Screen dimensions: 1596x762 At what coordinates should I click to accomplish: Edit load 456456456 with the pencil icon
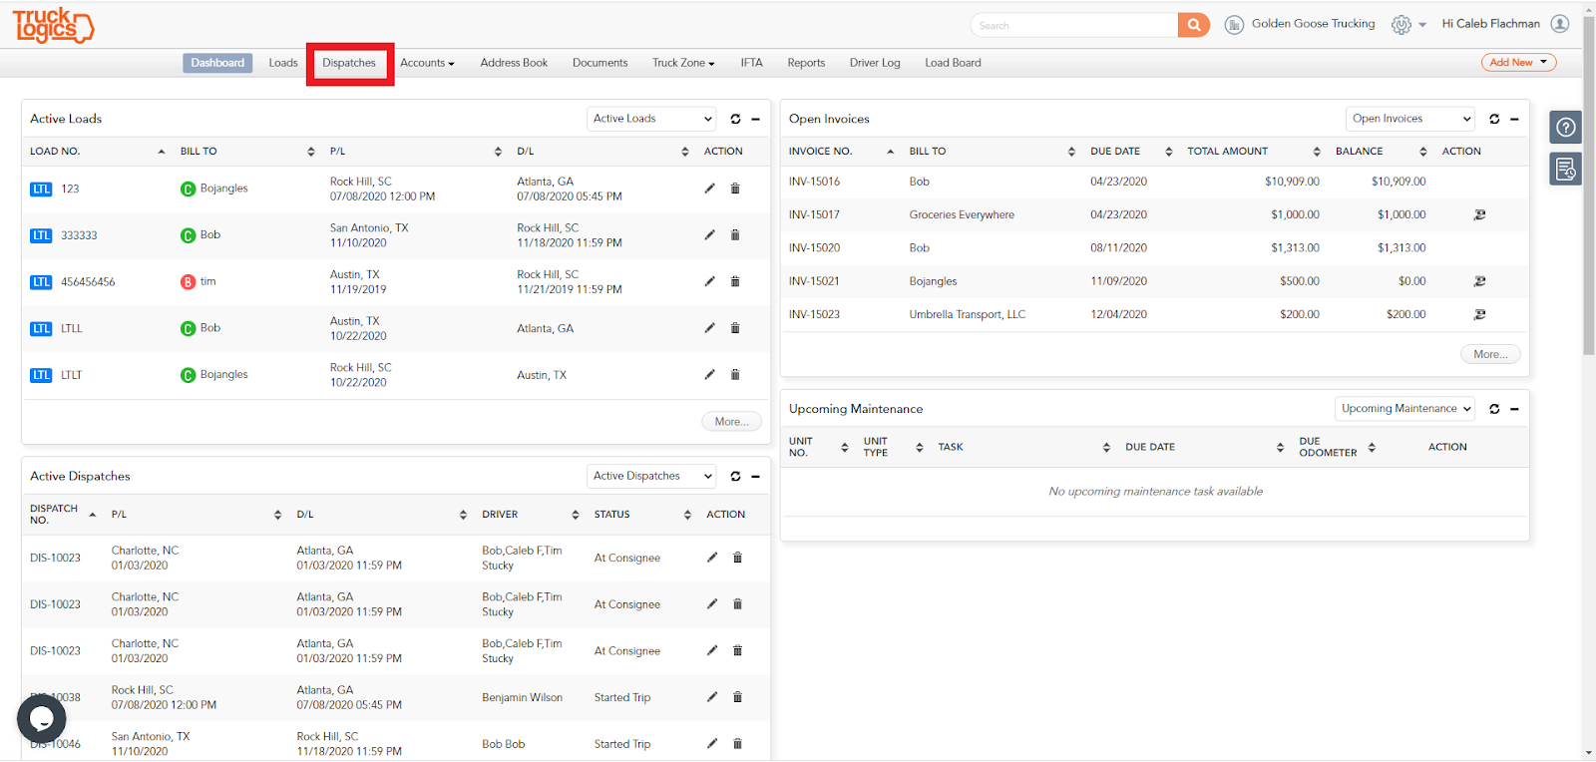[x=710, y=281]
